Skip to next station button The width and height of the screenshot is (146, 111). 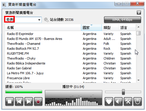pos(29,101)
